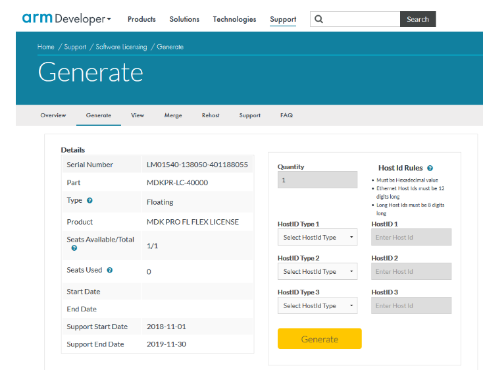Go to Software Licensing breadcrumb link
The width and height of the screenshot is (483, 370).
[x=121, y=47]
